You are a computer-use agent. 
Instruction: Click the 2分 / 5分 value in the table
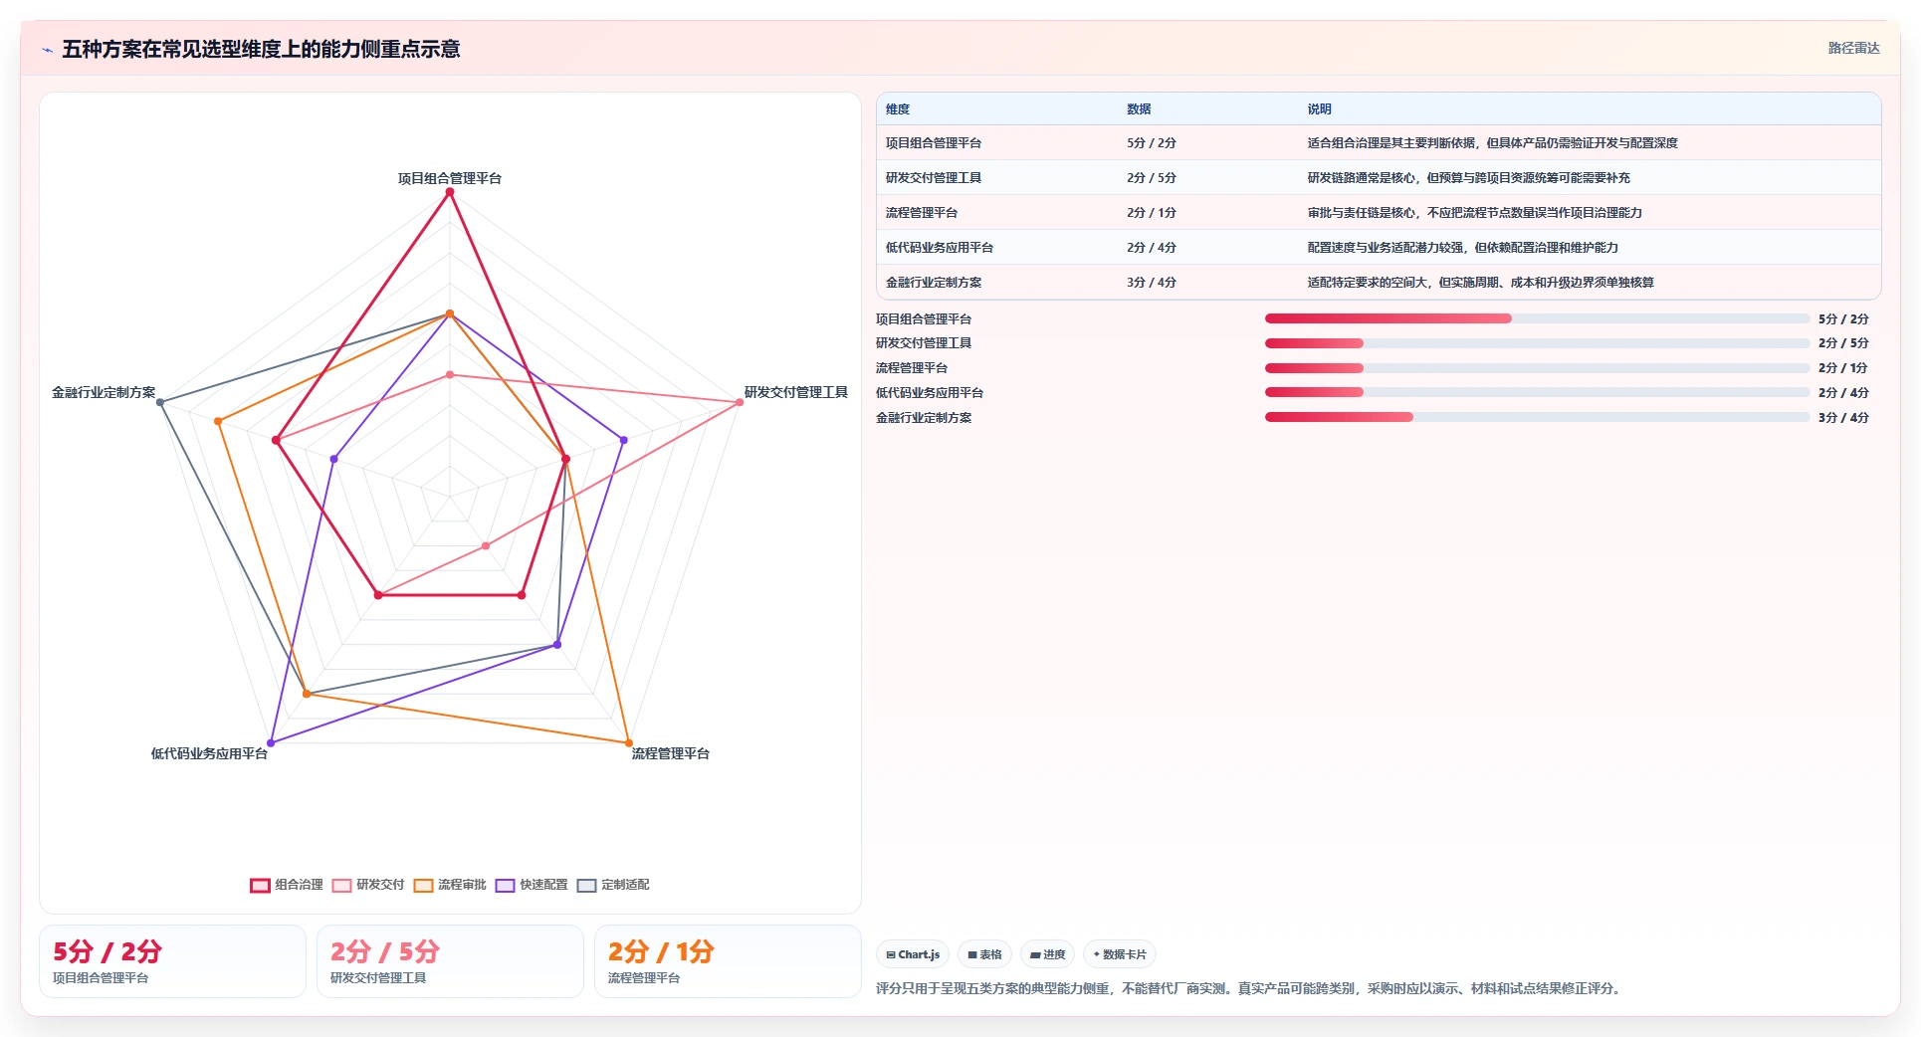[1152, 178]
